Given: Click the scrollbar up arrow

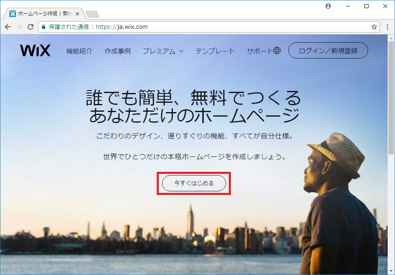Looking at the screenshot, I should pyautogui.click(x=391, y=38).
